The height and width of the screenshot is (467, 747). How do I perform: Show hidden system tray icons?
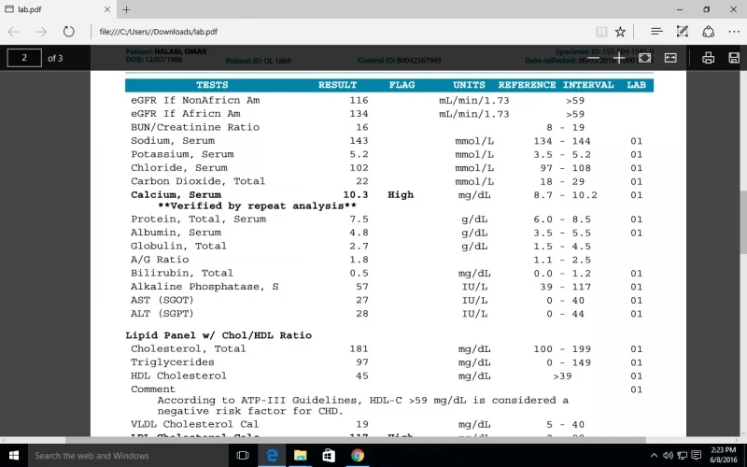pyautogui.click(x=654, y=456)
